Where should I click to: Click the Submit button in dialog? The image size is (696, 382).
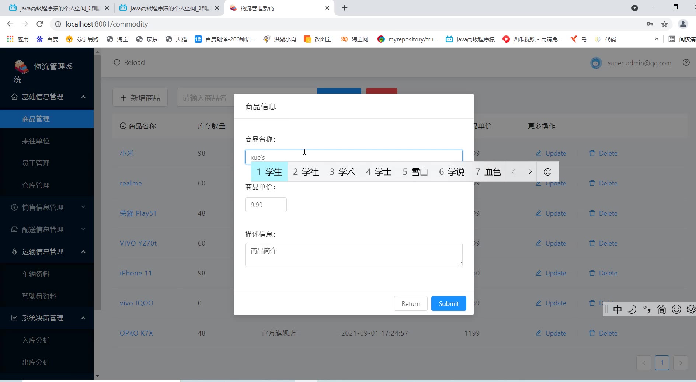click(449, 303)
